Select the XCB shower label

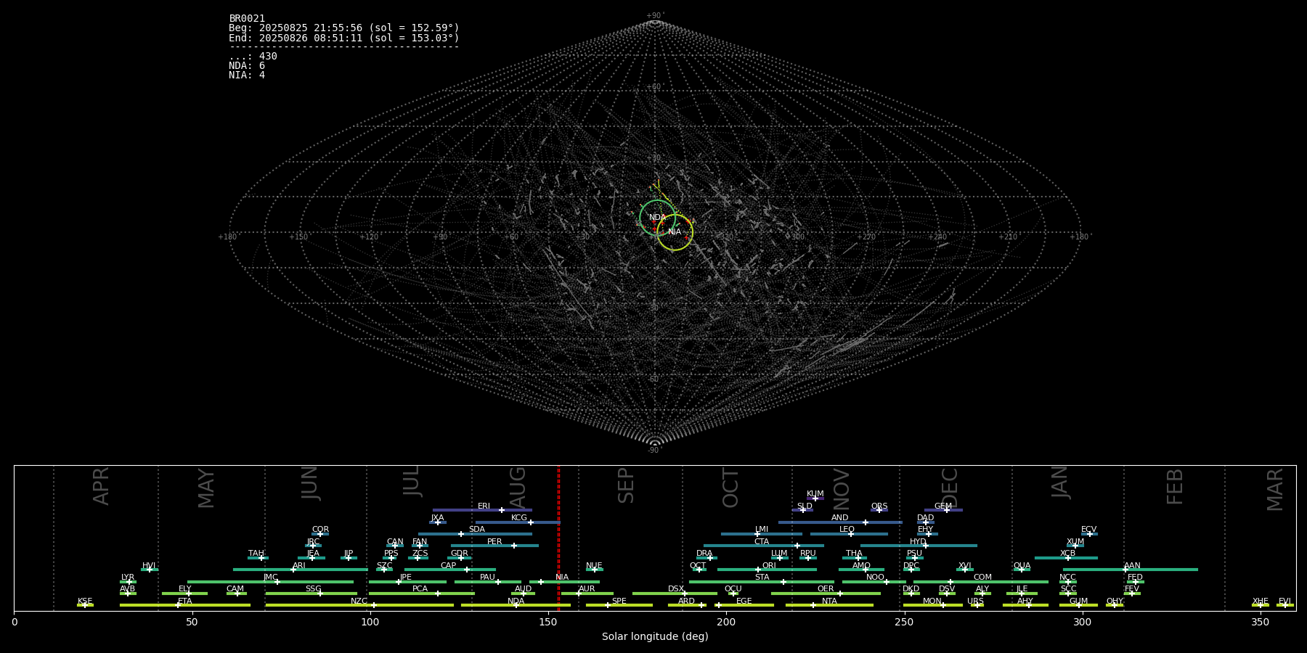[1067, 554]
